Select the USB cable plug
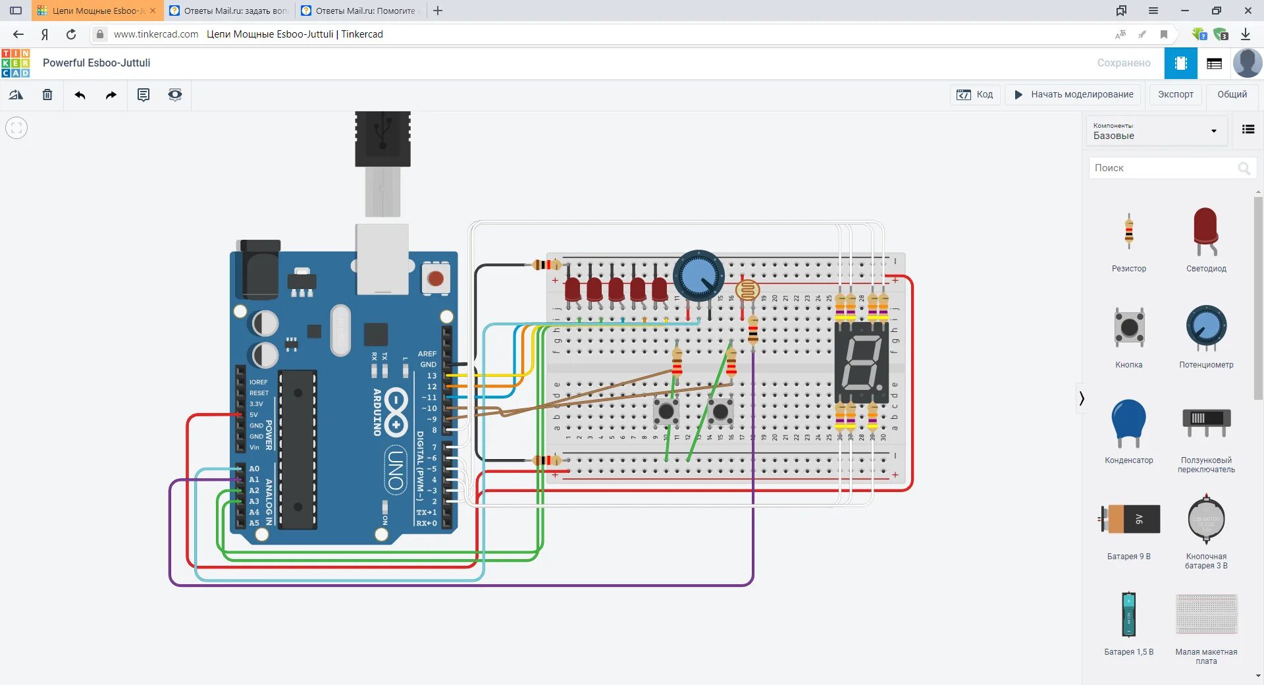This screenshot has height=685, width=1264. coord(382,163)
